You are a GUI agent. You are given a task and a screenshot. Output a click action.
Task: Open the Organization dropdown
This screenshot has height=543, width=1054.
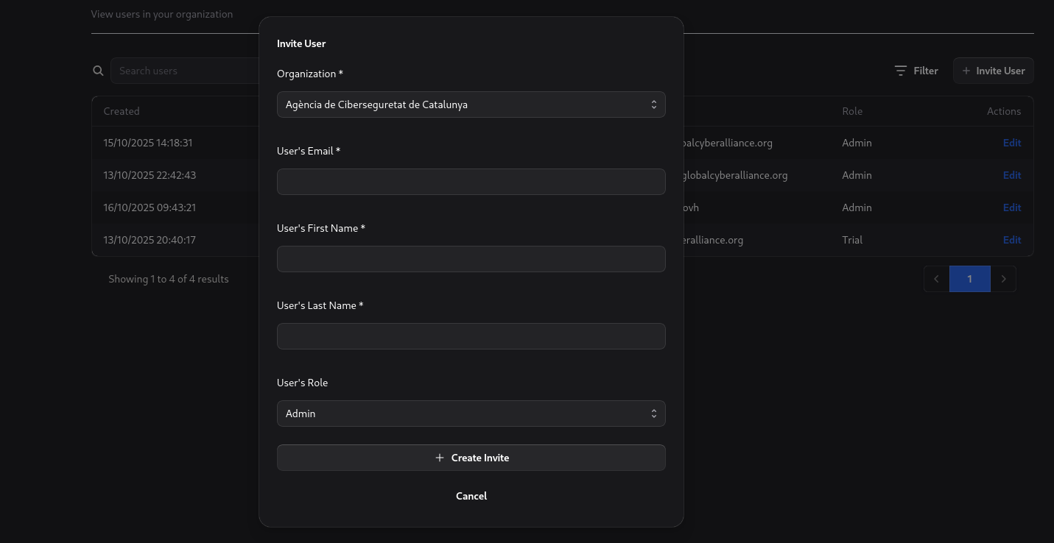click(471, 104)
